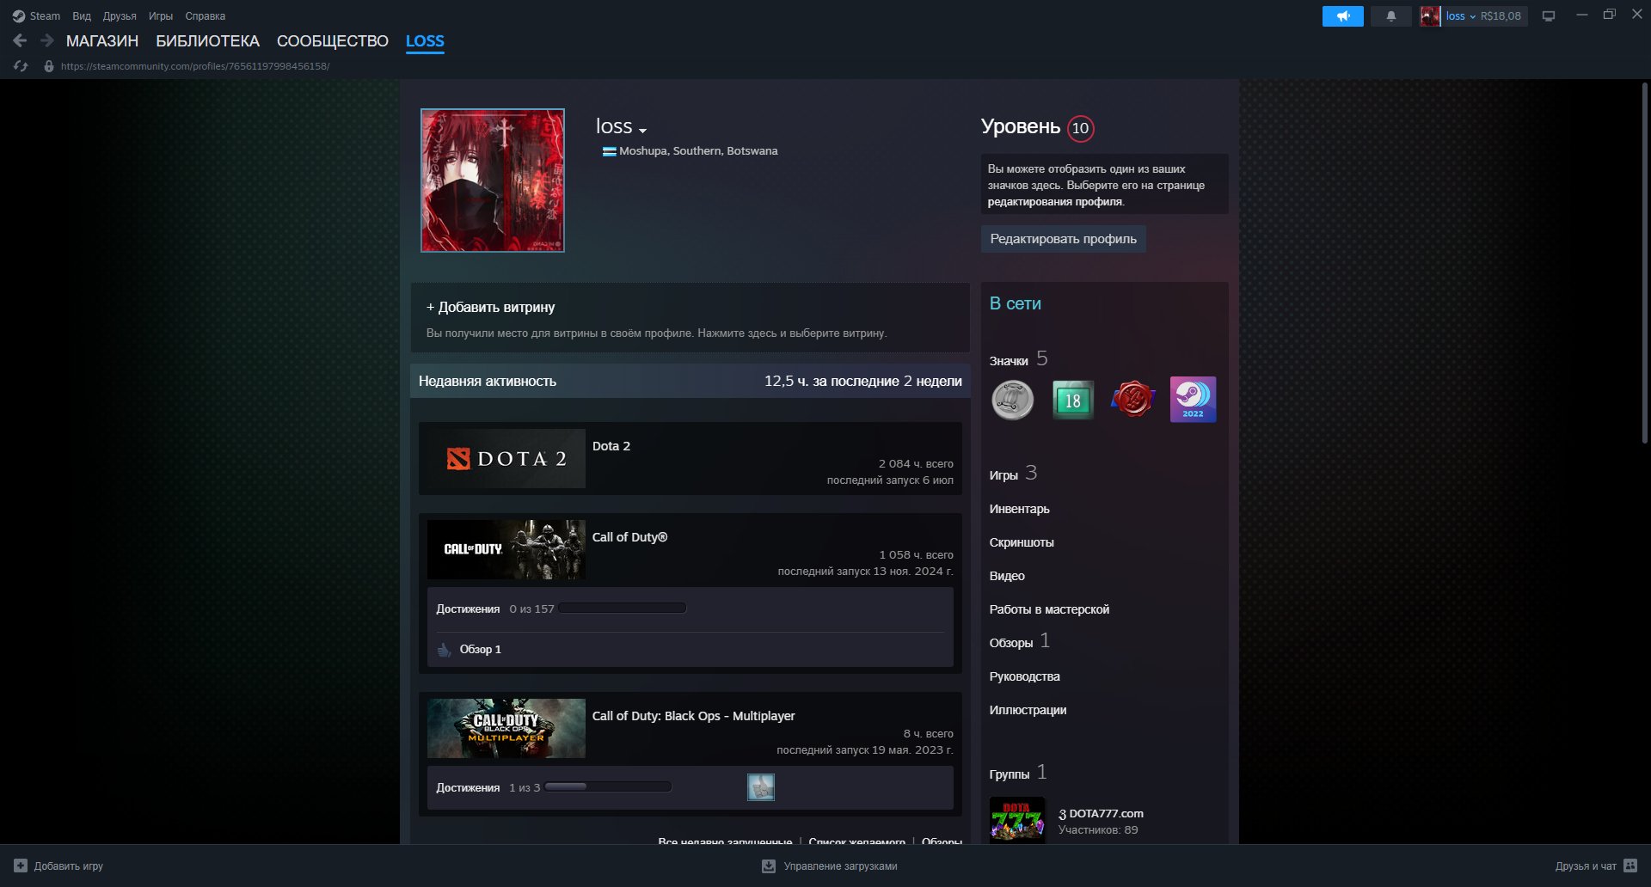Click the Call of Duty® title link

[629, 537]
